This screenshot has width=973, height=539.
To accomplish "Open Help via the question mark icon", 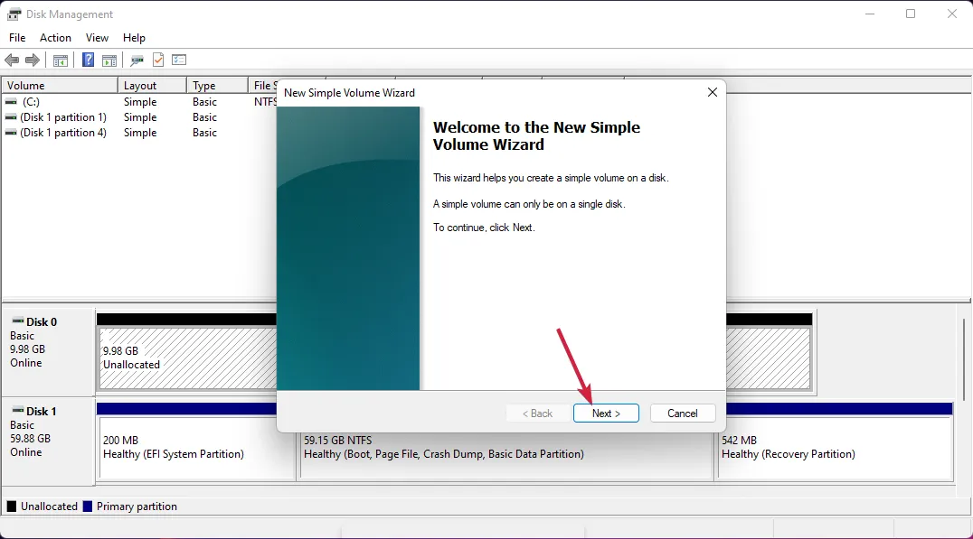I will click(88, 60).
